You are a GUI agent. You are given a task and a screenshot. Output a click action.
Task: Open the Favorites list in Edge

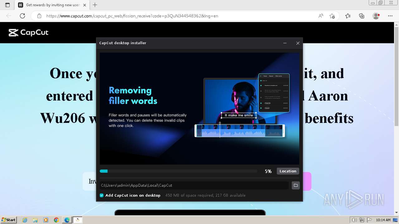click(x=348, y=16)
